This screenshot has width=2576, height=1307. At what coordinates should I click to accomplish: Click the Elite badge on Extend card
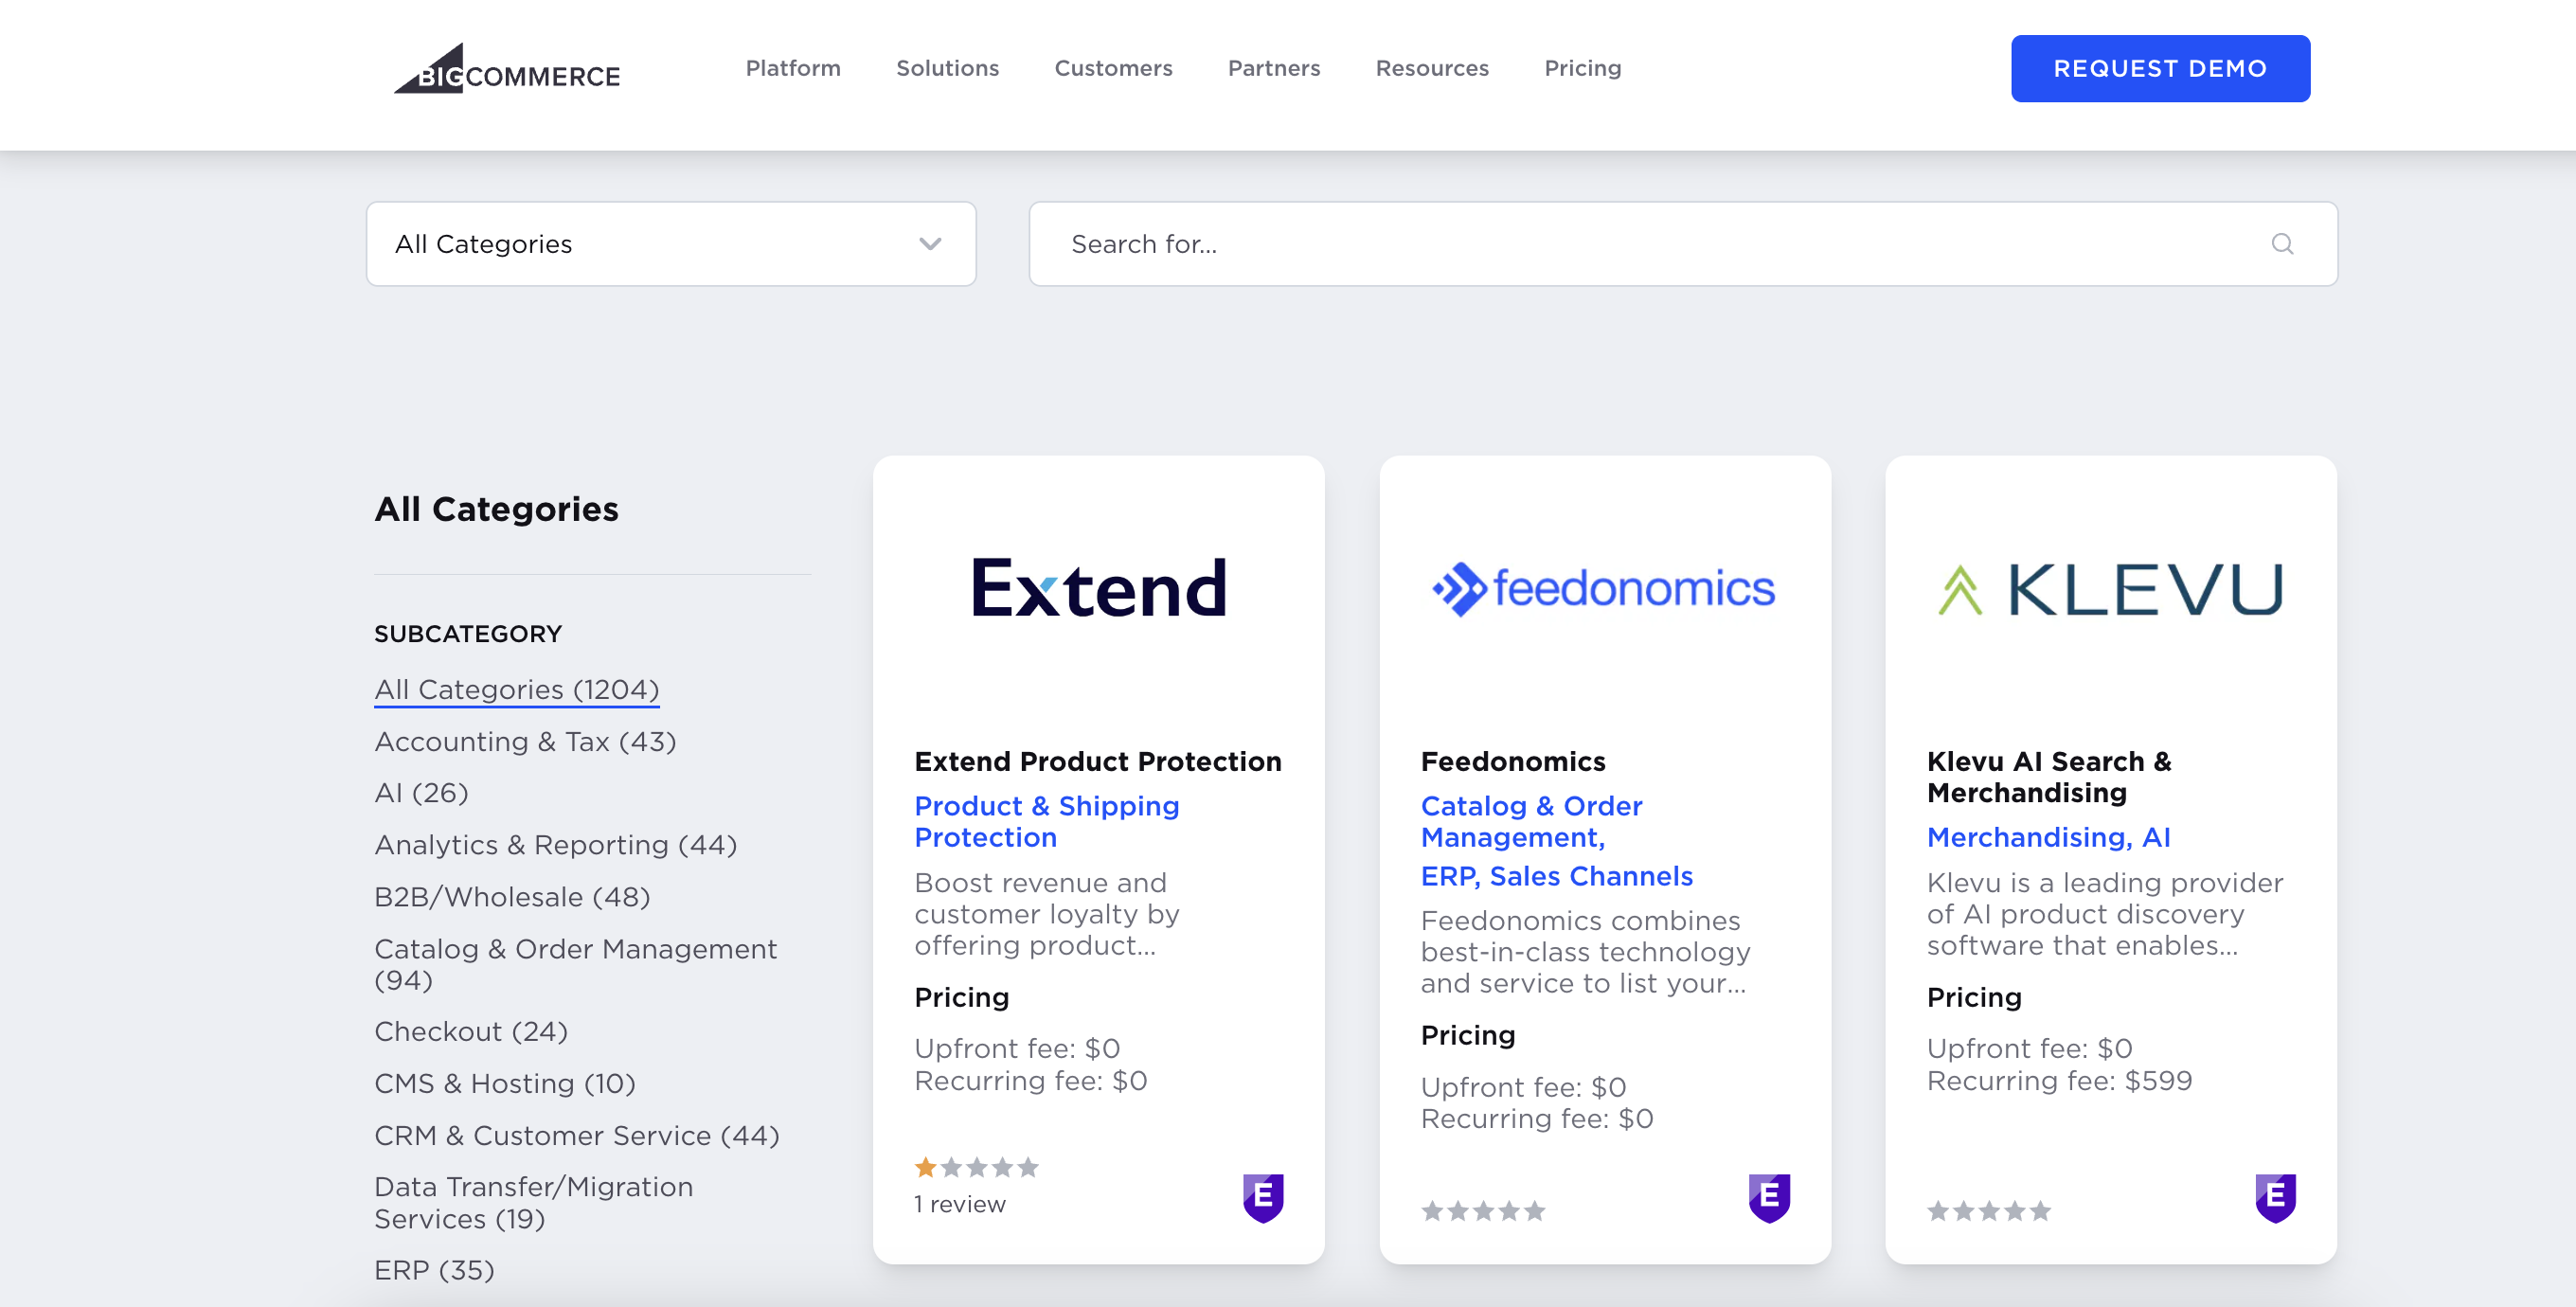tap(1263, 1197)
